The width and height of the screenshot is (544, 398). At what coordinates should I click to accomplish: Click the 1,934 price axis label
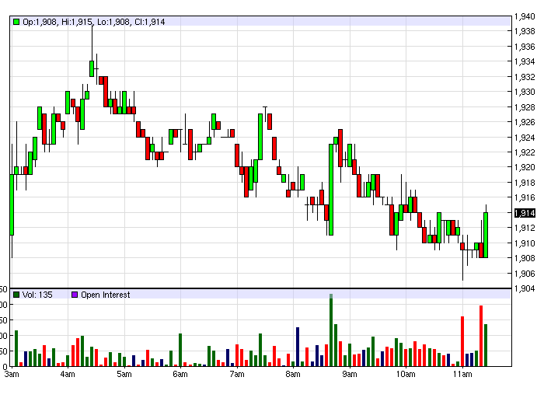point(525,61)
